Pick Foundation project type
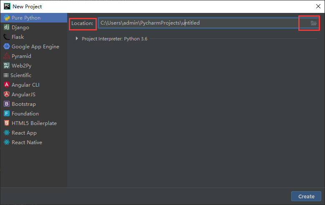The image size is (325, 205). click(34, 113)
